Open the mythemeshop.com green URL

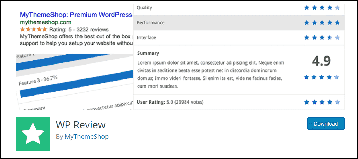click(x=45, y=22)
